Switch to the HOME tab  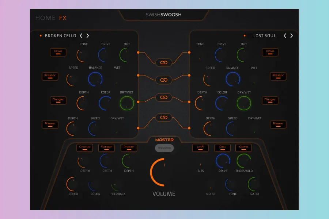(x=45, y=18)
